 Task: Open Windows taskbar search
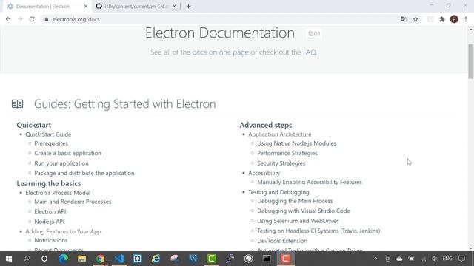pos(27,259)
